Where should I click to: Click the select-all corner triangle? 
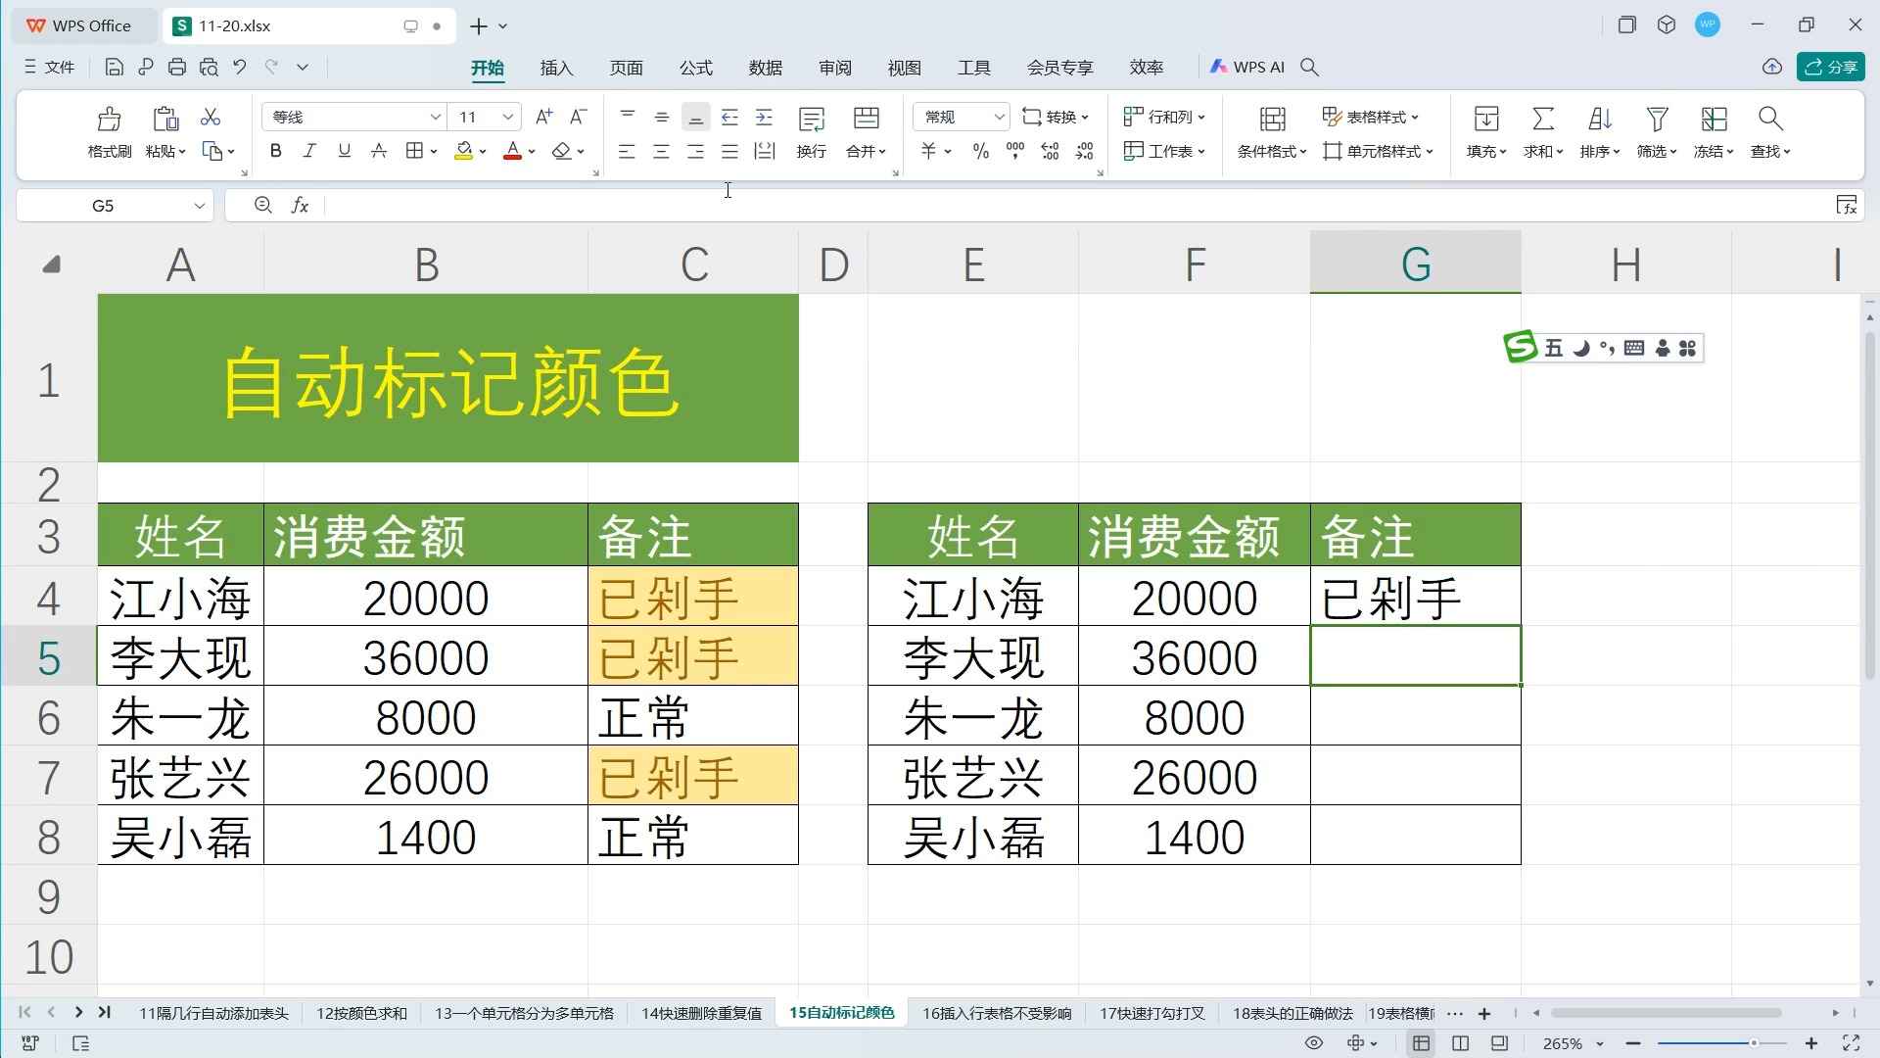coord(52,264)
